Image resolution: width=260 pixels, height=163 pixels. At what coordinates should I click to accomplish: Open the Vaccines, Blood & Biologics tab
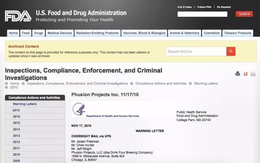pos(144,33)
